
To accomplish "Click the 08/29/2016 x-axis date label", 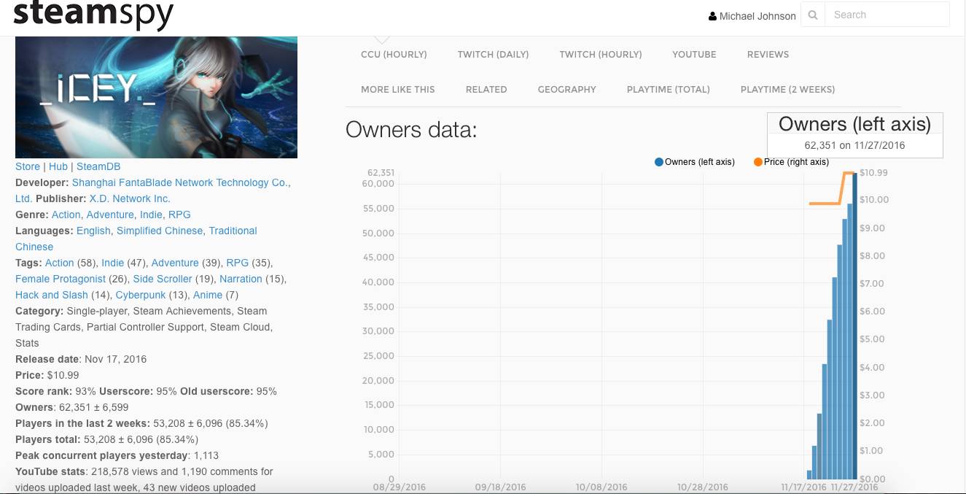I will tap(399, 487).
